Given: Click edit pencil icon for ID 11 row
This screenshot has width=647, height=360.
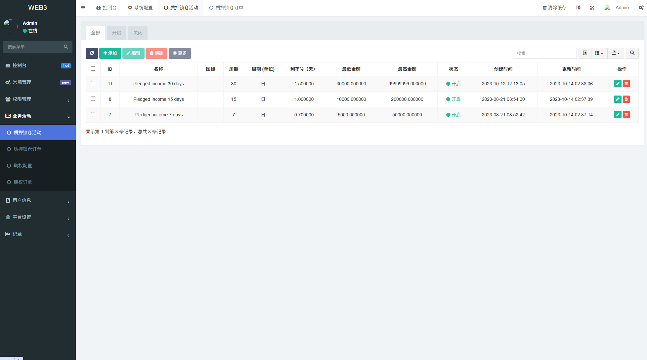Looking at the screenshot, I should pos(617,84).
